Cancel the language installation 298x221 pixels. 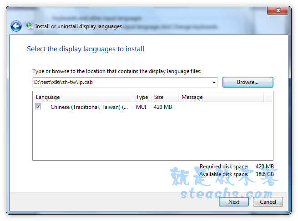tap(268, 202)
